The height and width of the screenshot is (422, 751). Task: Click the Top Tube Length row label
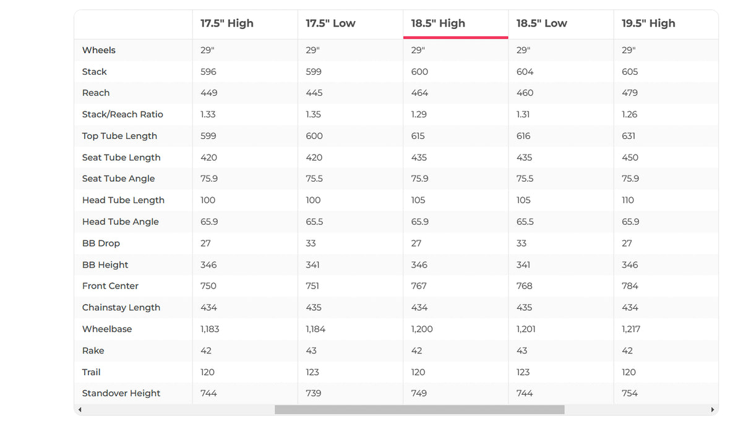119,136
